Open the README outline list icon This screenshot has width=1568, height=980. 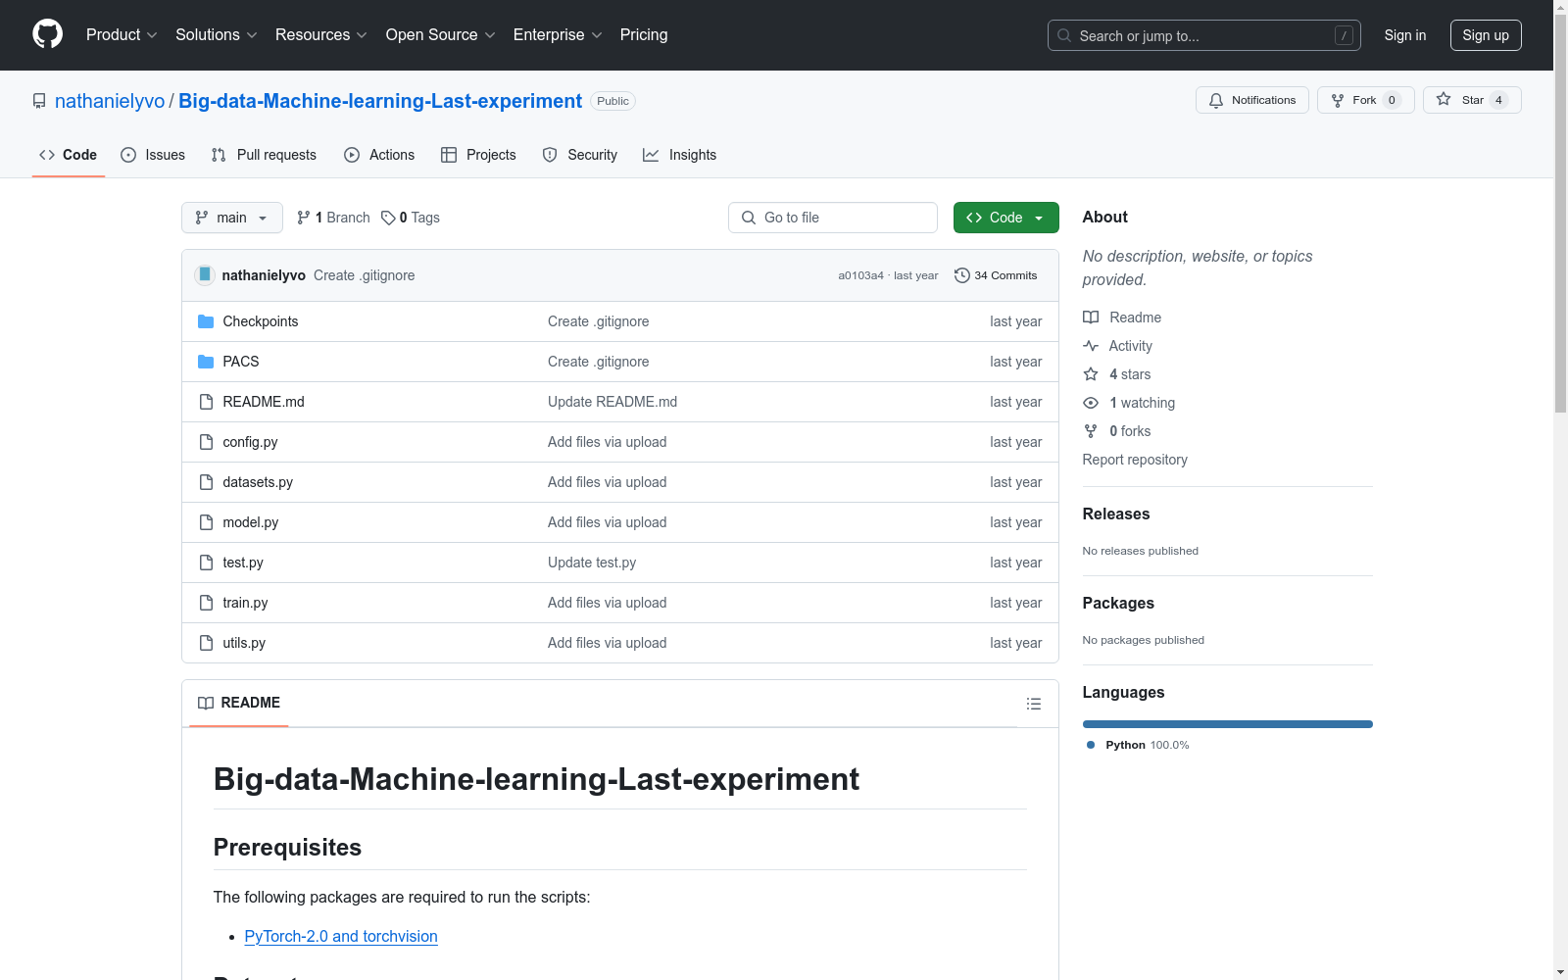pyautogui.click(x=1034, y=704)
